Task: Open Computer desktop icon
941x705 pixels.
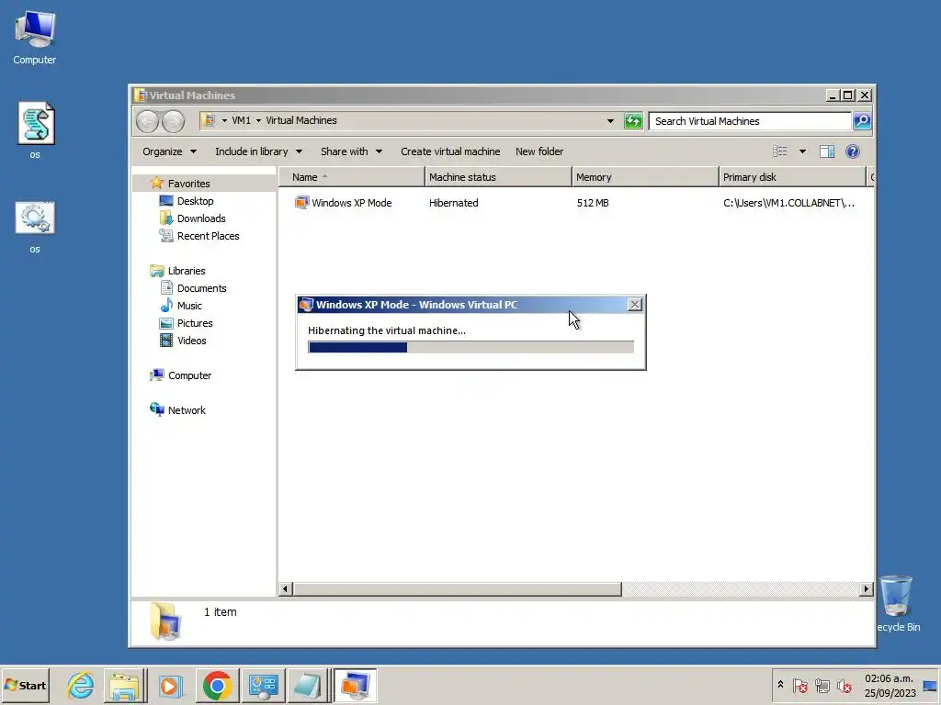Action: click(x=35, y=38)
